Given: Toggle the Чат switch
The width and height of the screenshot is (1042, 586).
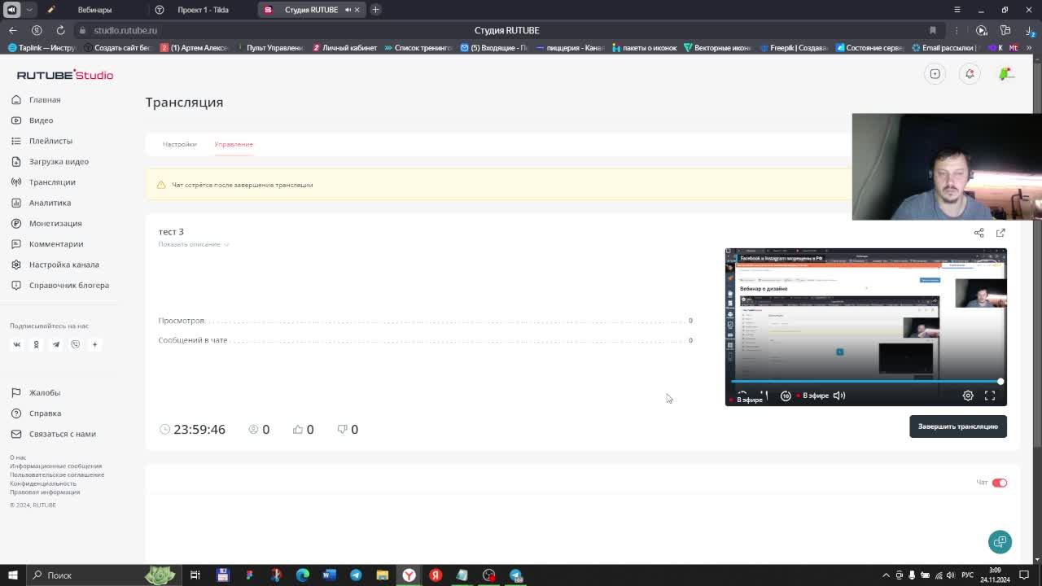Looking at the screenshot, I should click(1000, 483).
